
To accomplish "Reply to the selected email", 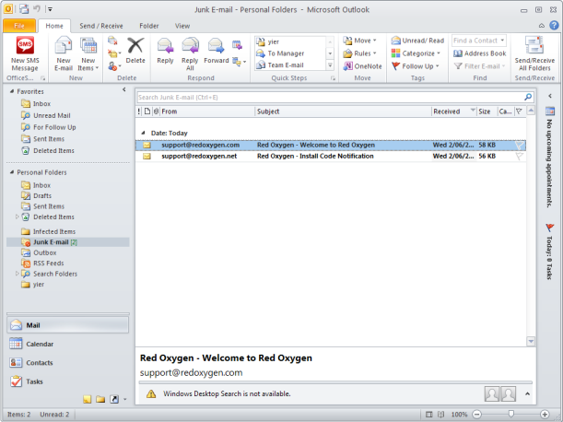I will tap(165, 51).
